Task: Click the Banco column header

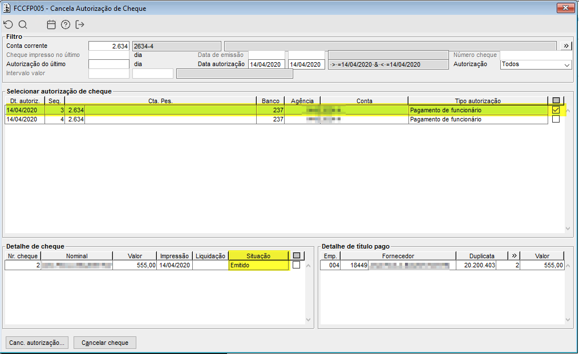Action: coord(270,101)
